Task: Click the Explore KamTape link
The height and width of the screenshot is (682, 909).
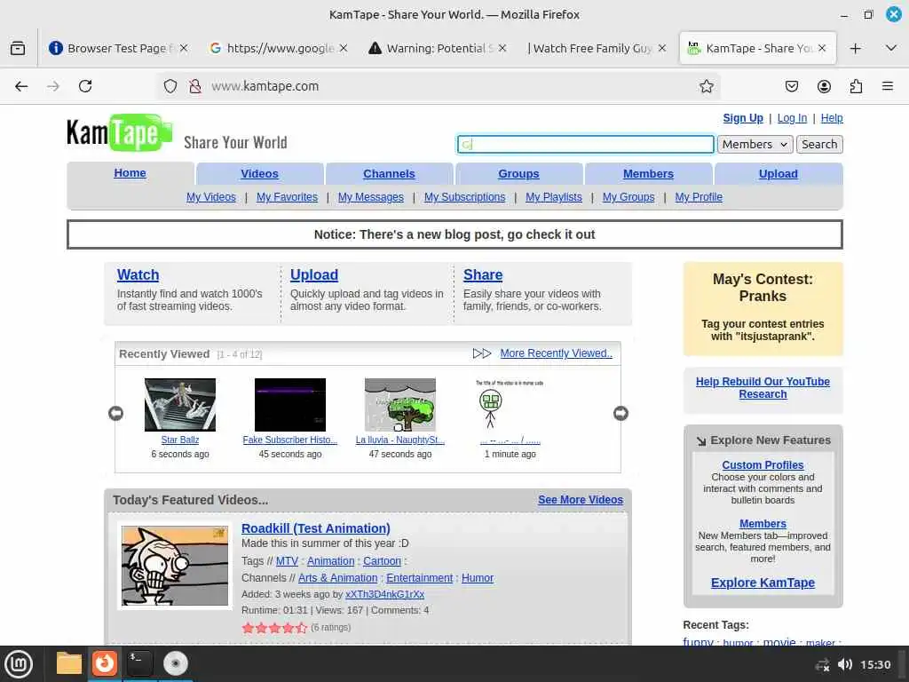Action: point(763,583)
